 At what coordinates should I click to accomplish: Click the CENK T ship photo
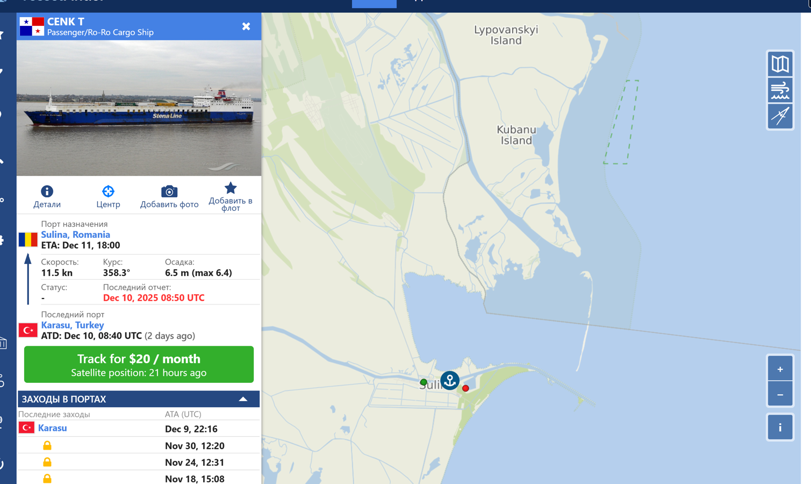[139, 108]
